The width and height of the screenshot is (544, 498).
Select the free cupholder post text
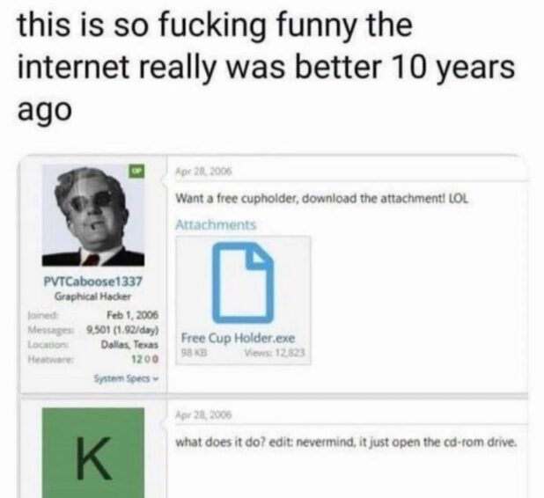point(322,199)
